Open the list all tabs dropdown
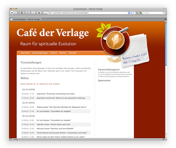 coord(165,19)
